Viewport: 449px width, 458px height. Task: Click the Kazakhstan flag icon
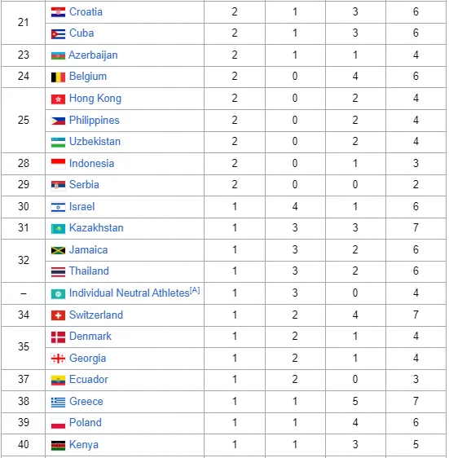58,229
